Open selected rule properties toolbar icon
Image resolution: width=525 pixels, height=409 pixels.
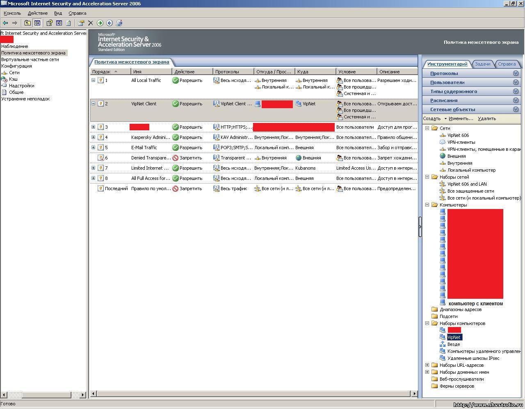click(x=81, y=23)
